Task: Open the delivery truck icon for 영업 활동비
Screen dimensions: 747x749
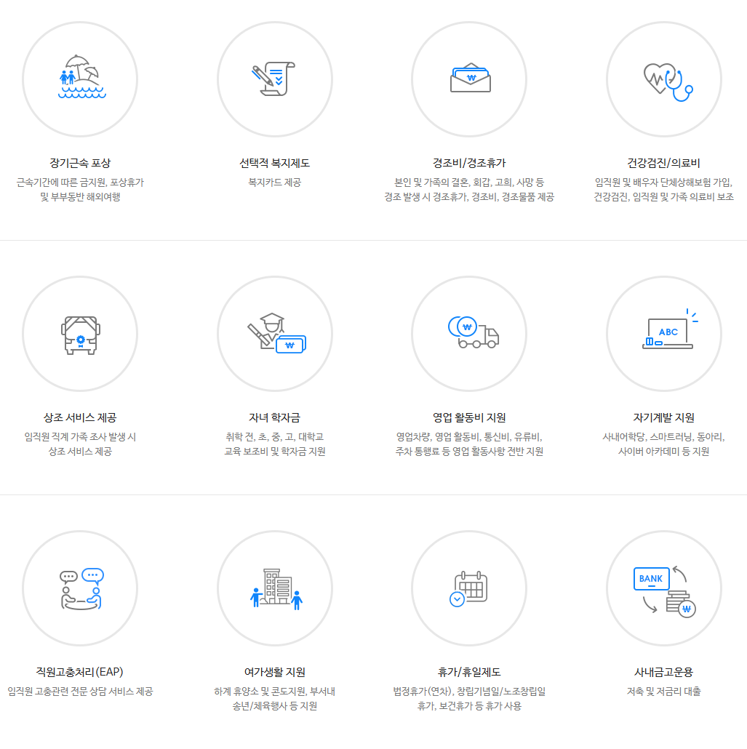Action: 469,333
